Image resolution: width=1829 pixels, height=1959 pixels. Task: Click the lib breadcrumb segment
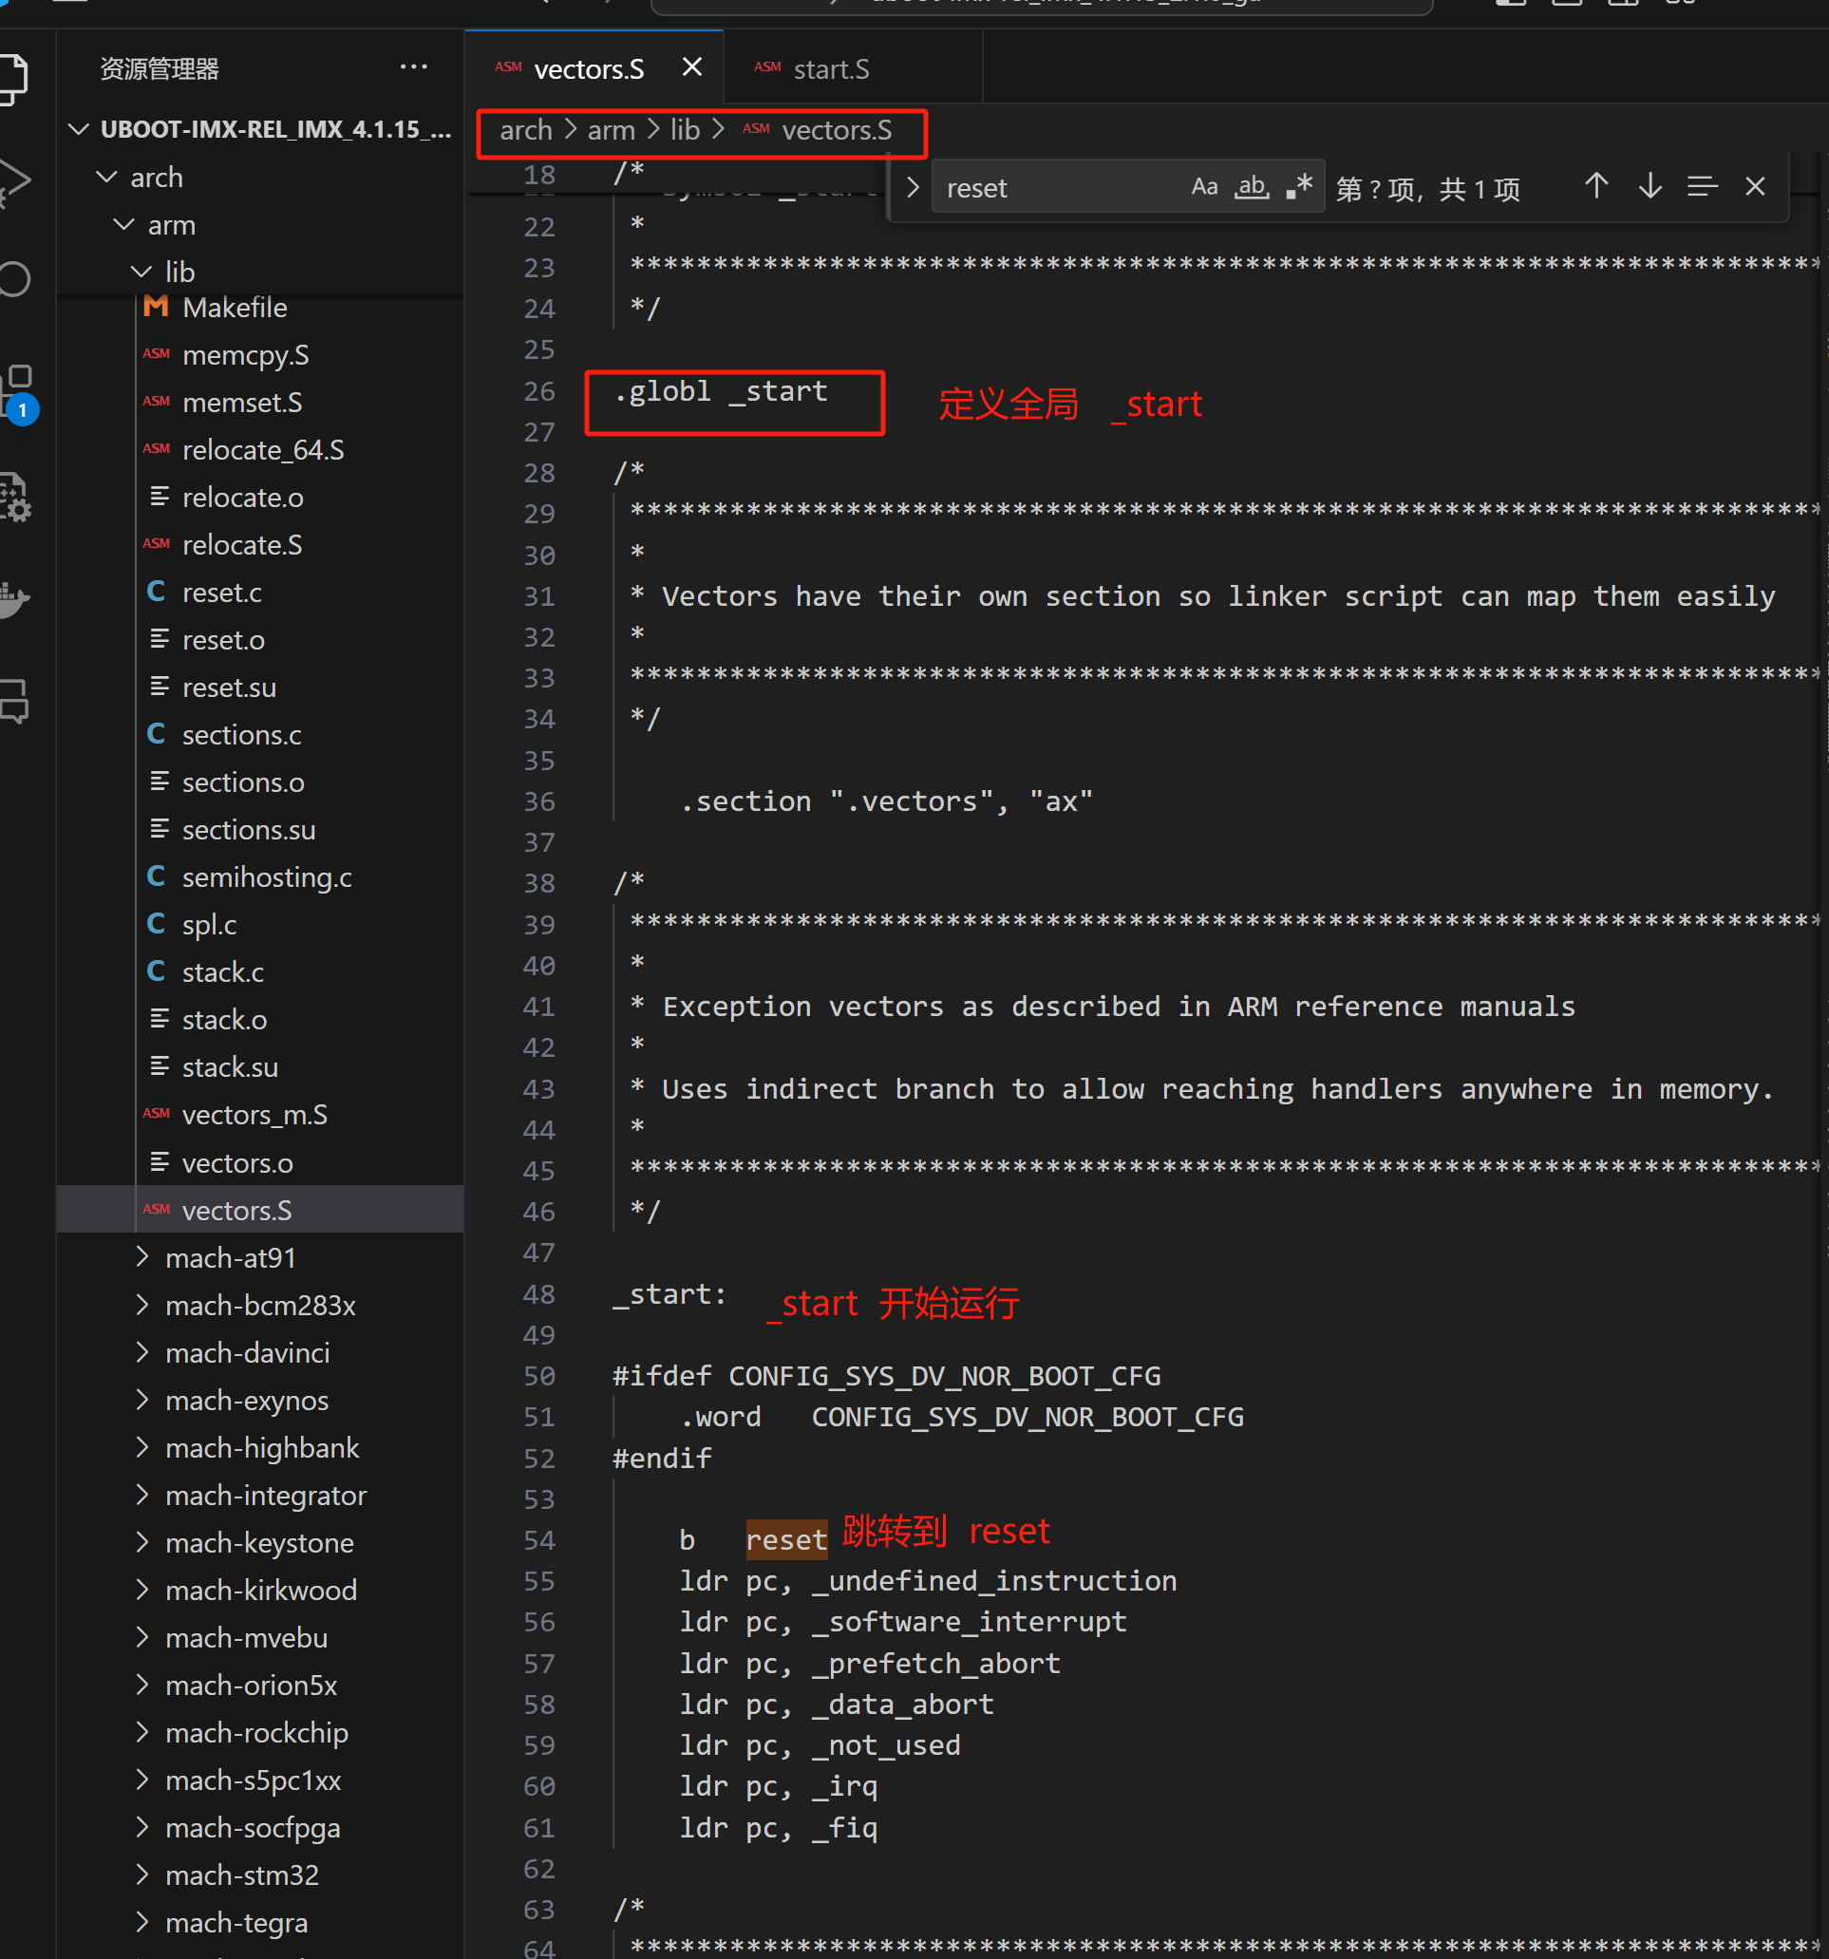coord(684,130)
